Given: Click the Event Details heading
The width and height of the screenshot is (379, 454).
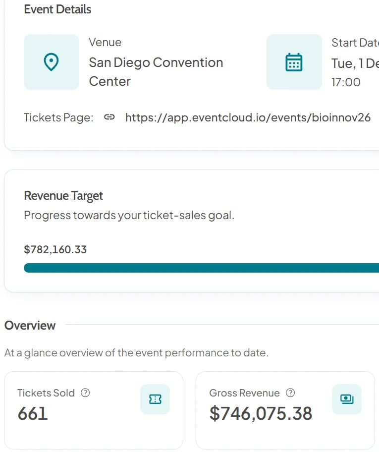Looking at the screenshot, I should coord(57,9).
